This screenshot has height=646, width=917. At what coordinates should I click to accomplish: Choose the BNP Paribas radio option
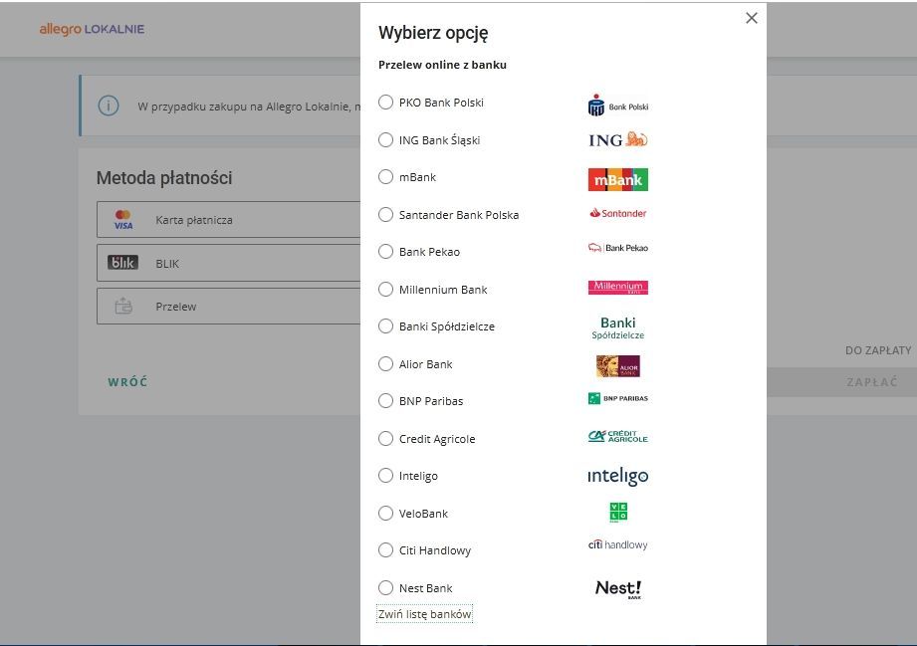pos(386,401)
